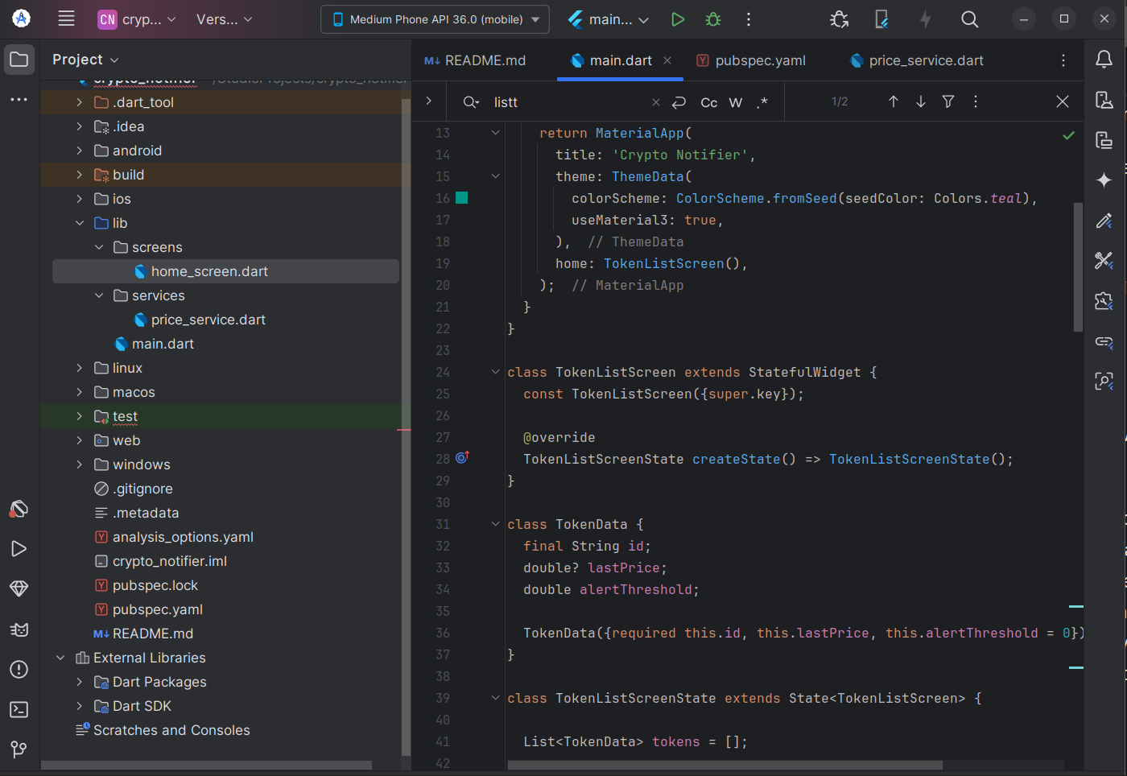This screenshot has width=1127, height=776.
Task: Fold TokenData class at line 31
Action: click(x=496, y=524)
